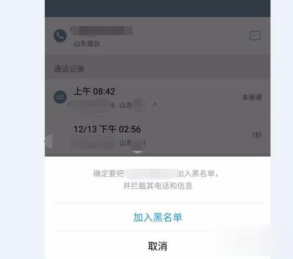
Task: Open the 12/13 下午 02:56 call record
Action: (x=157, y=136)
